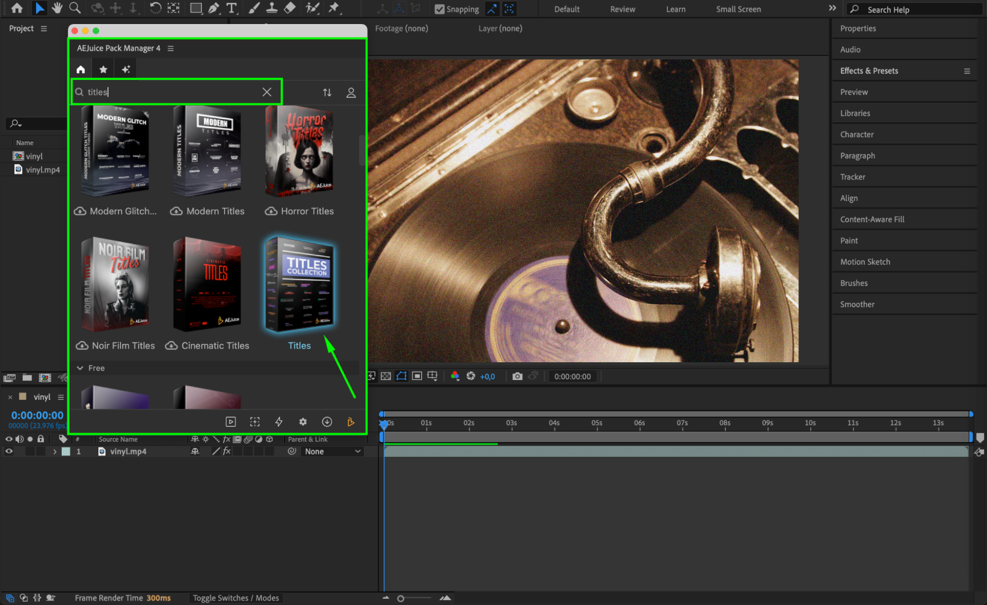Image resolution: width=987 pixels, height=605 pixels.
Task: Switch to the Review workspace
Action: tap(622, 9)
